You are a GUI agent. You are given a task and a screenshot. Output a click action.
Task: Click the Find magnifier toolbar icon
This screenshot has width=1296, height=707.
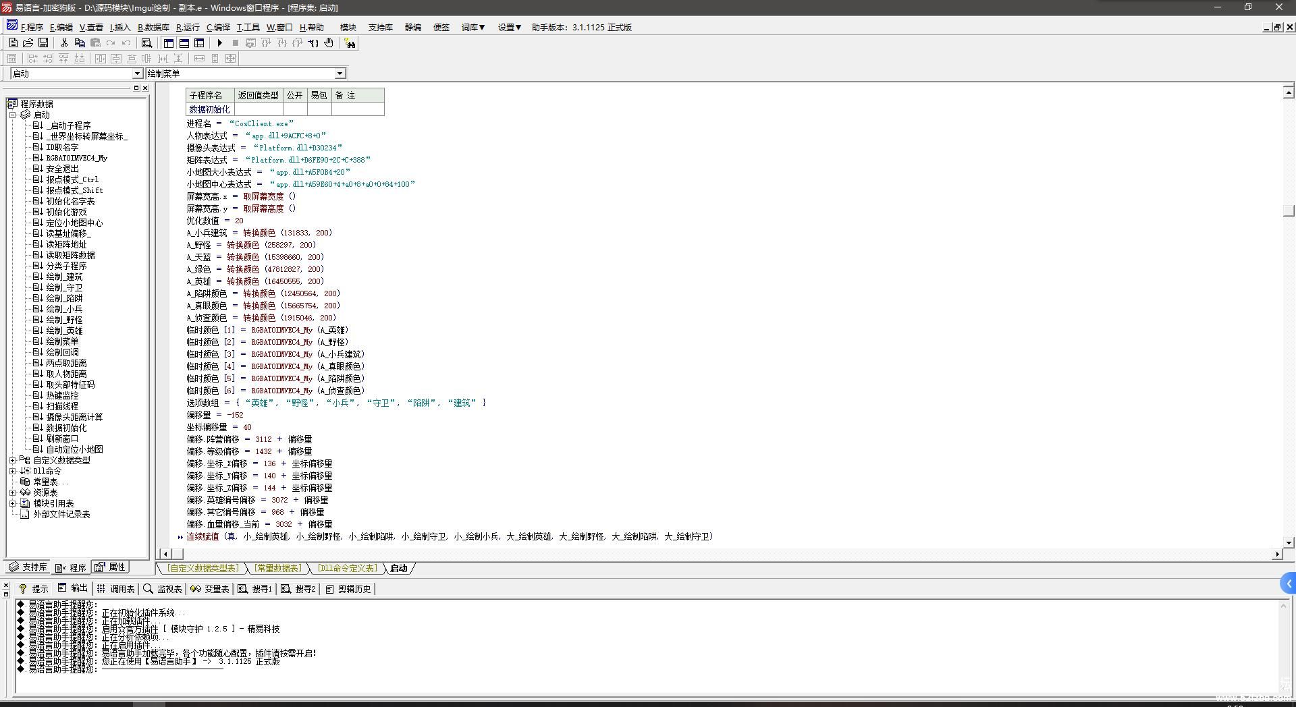click(146, 43)
